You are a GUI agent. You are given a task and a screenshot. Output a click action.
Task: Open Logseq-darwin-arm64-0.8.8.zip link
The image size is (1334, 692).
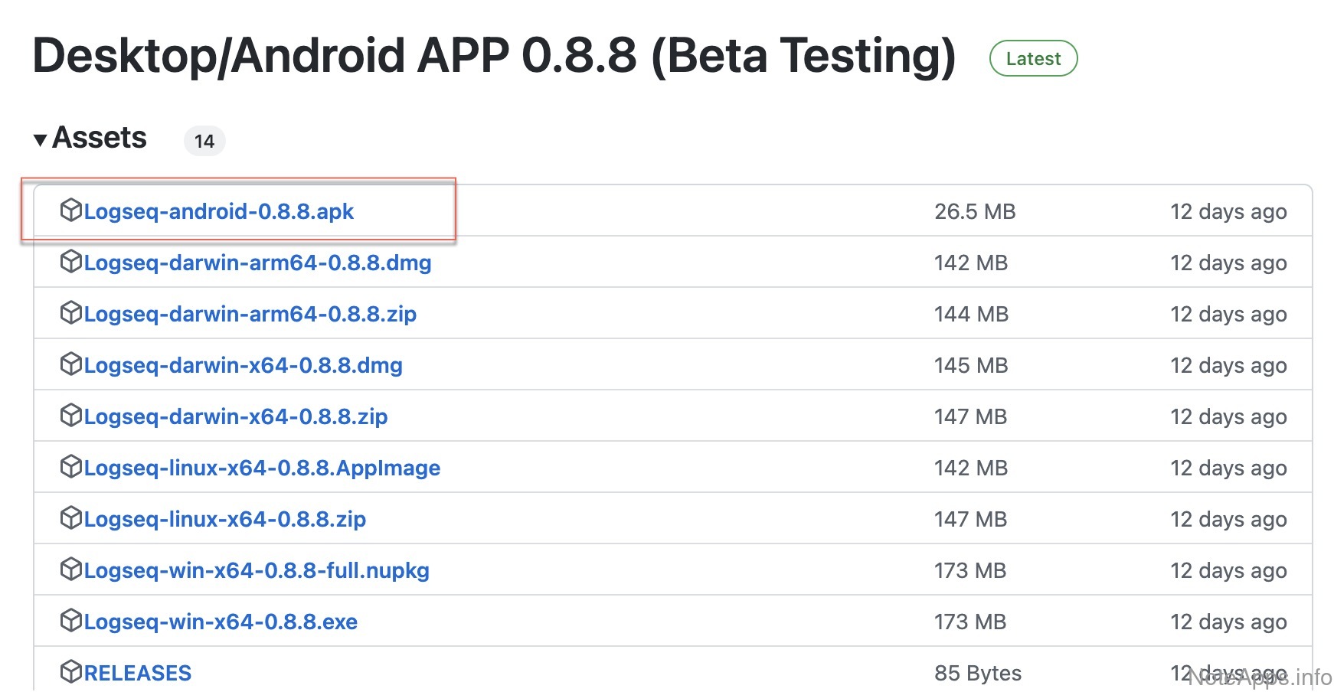click(250, 315)
